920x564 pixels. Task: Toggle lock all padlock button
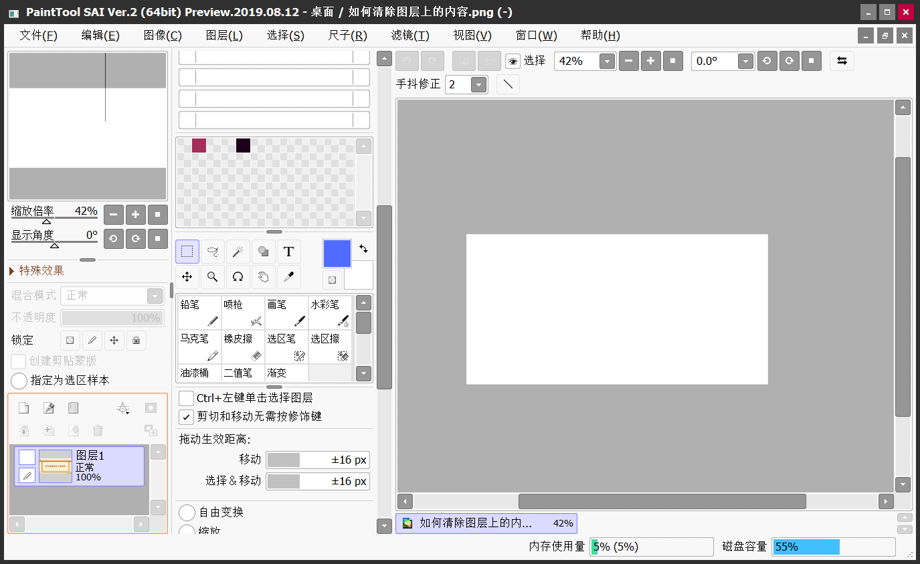point(136,341)
